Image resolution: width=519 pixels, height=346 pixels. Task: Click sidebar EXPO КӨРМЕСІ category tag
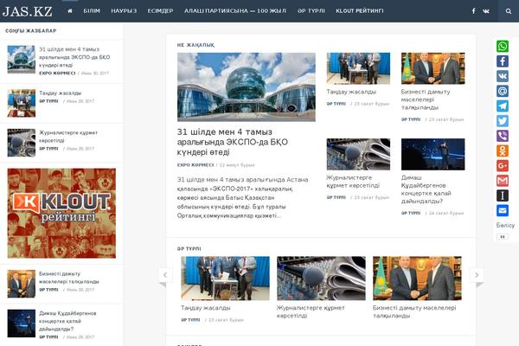click(x=57, y=74)
